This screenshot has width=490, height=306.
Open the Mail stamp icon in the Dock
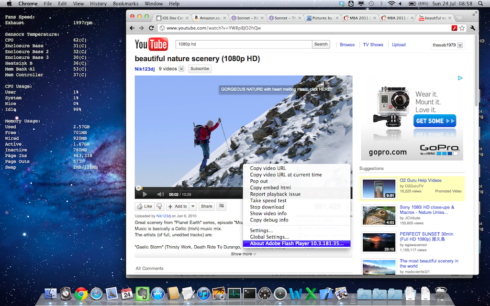pyautogui.click(x=111, y=294)
